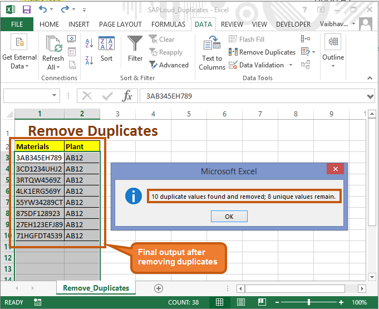Click the Reapply filter button
The width and height of the screenshot is (379, 309).
coord(166,52)
